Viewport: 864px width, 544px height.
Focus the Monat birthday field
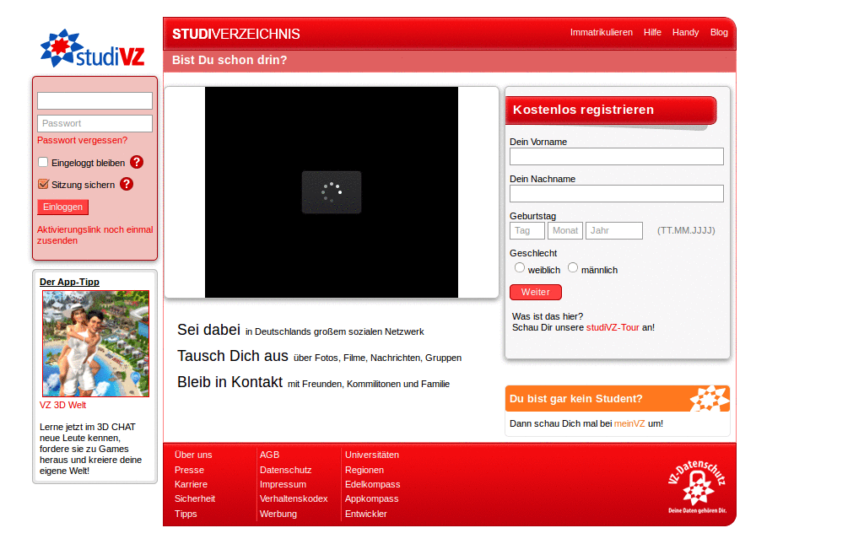point(565,231)
